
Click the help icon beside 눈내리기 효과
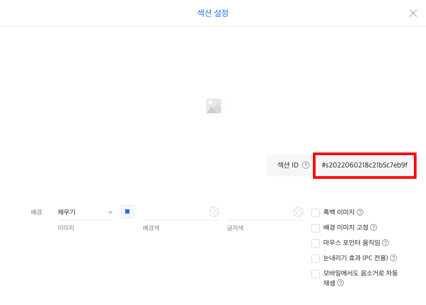click(393, 258)
